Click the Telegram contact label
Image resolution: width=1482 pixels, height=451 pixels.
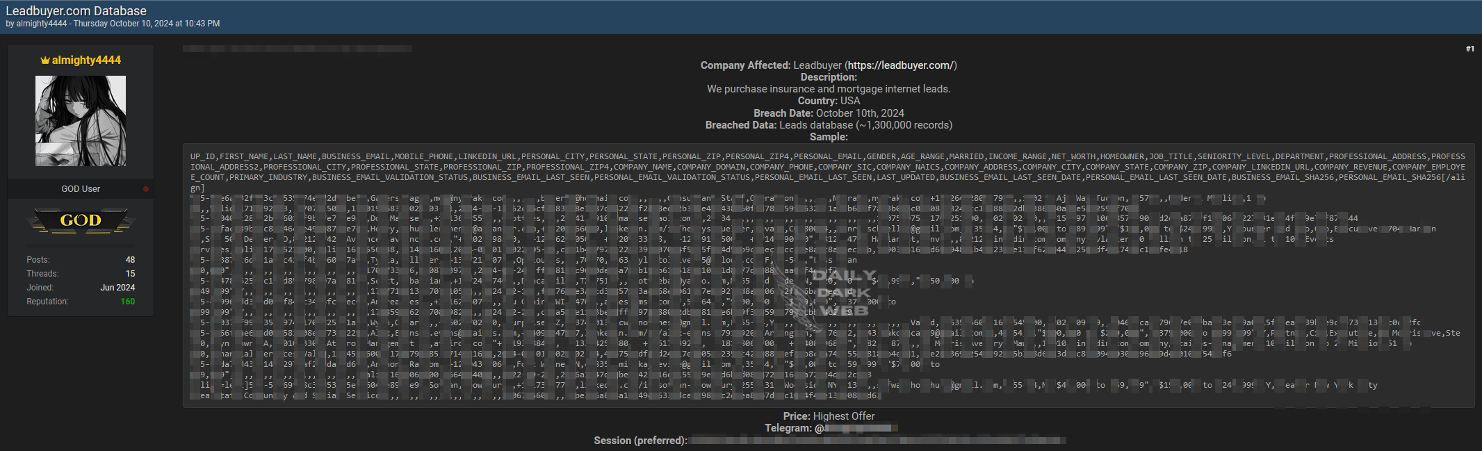tap(789, 428)
